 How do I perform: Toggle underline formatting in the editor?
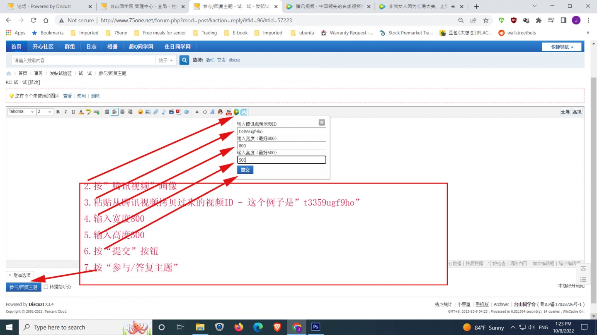(x=73, y=112)
